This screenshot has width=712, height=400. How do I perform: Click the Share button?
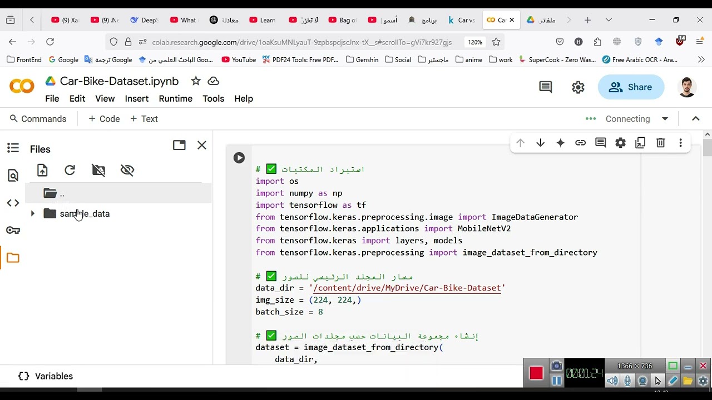click(631, 87)
